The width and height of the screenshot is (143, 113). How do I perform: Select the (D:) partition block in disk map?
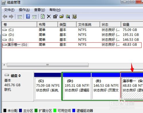click(x=77, y=86)
